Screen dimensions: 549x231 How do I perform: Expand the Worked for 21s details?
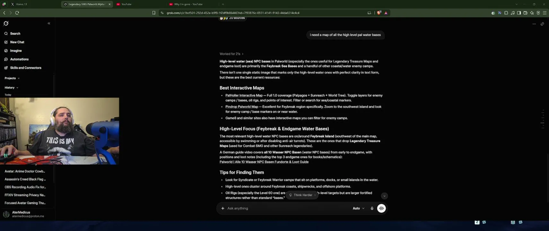231,54
